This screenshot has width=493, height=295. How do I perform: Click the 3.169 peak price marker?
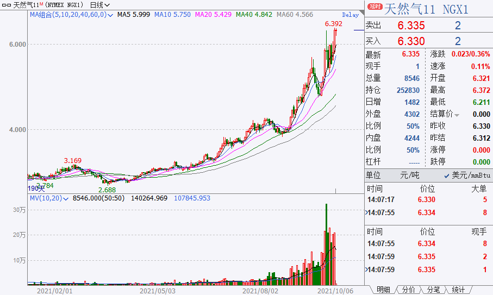[73, 161]
